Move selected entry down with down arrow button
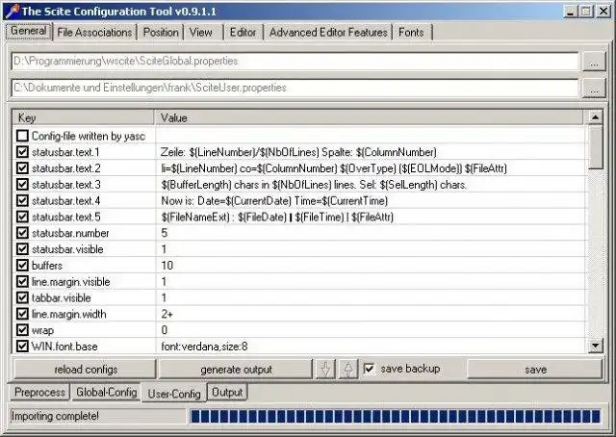This screenshot has width=616, height=437. (325, 369)
